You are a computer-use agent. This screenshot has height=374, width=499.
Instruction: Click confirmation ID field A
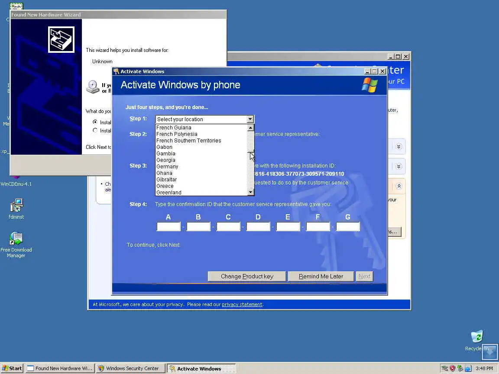(x=168, y=226)
